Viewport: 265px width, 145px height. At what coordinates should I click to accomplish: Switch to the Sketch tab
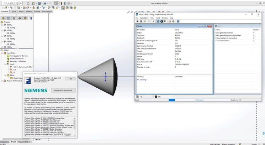[x=21, y=11]
